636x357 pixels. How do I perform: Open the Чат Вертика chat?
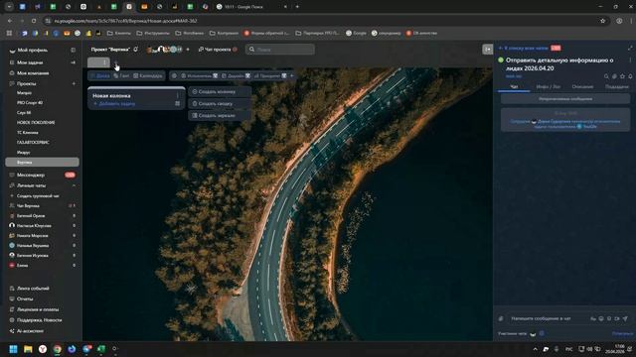click(28, 206)
